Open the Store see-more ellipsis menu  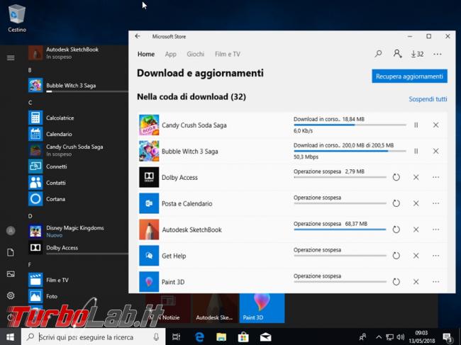(x=438, y=54)
